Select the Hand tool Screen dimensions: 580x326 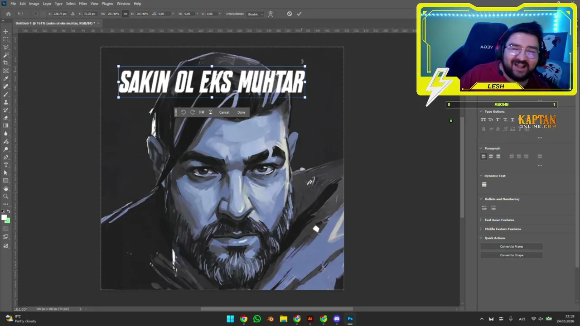[6, 188]
